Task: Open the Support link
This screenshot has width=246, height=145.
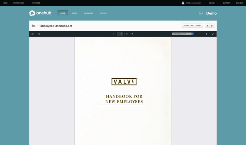Action: pos(227,3)
